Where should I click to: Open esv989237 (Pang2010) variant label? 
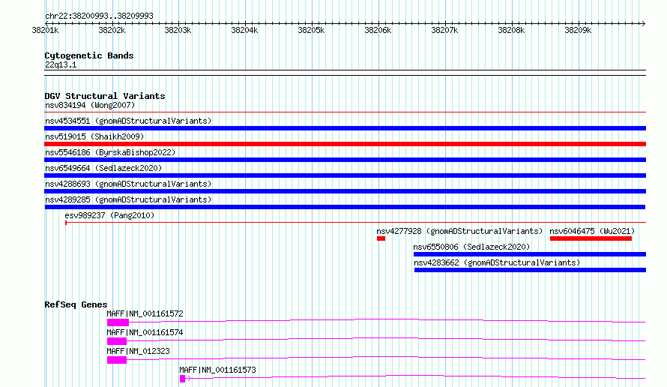click(x=109, y=215)
